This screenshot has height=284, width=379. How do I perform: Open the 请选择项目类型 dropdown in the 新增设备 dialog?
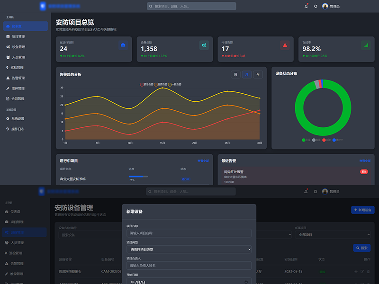189,249
